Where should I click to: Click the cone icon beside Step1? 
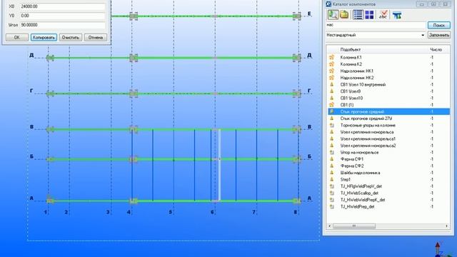pos(331,179)
